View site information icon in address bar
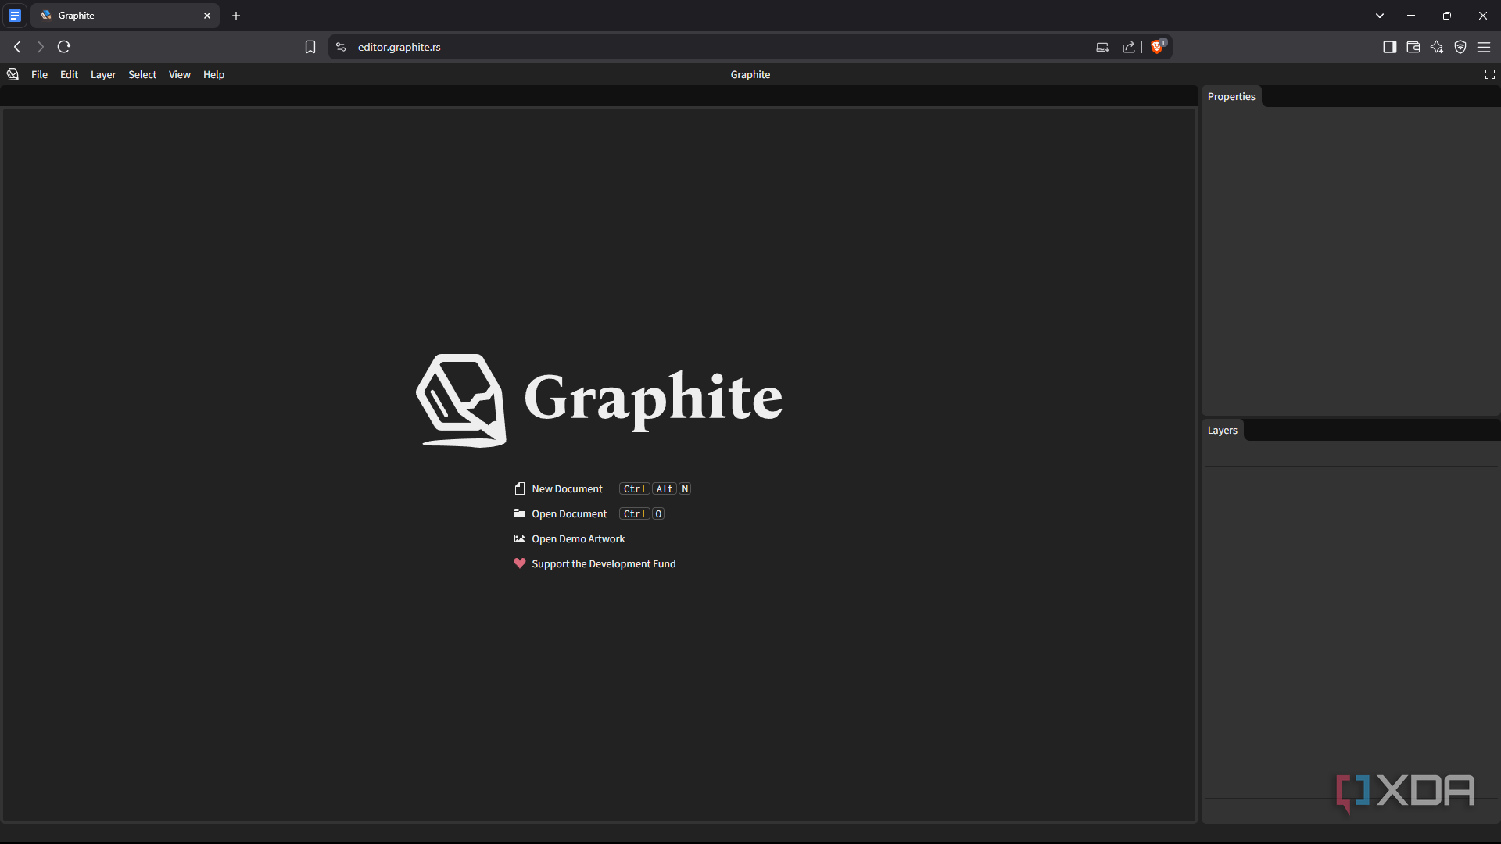The image size is (1501, 844). click(x=341, y=47)
